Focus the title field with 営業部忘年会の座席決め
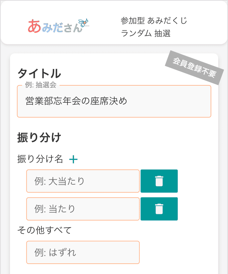 114,101
